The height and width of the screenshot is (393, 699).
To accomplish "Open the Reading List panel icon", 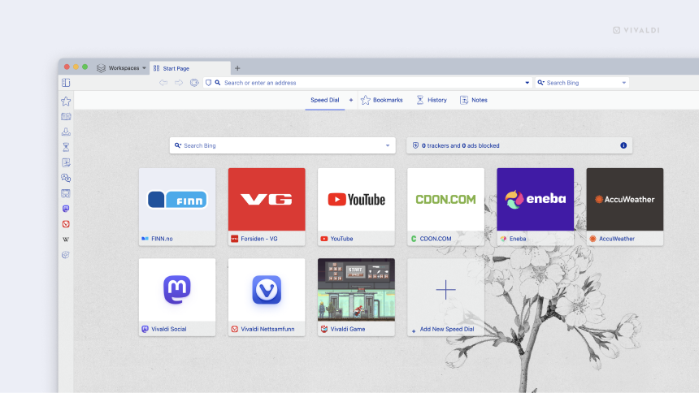I will tap(66, 117).
